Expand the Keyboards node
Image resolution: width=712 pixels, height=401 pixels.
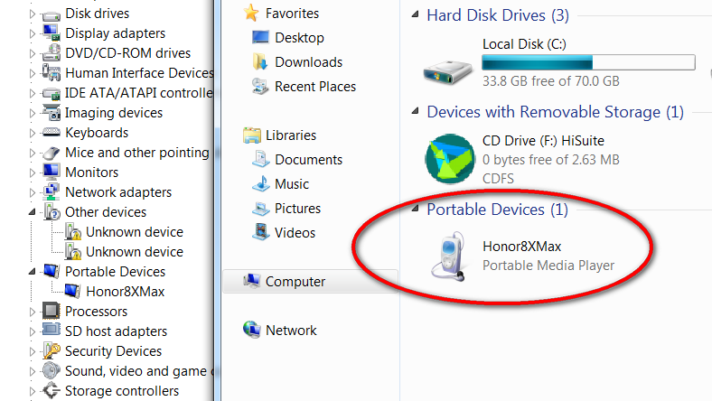click(x=33, y=133)
